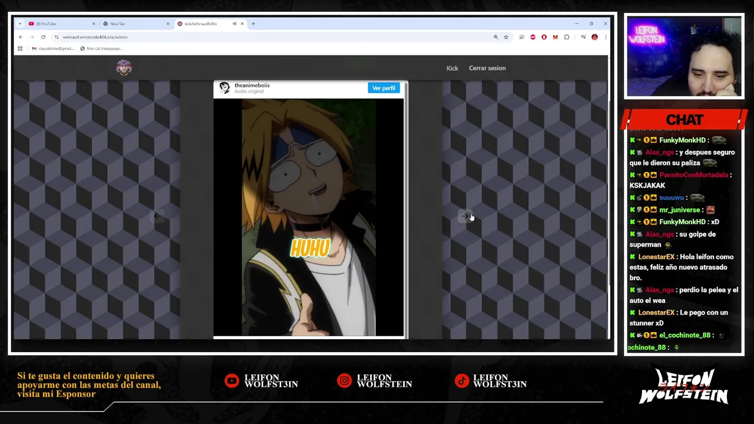Viewport: 754px width, 424px height.
Task: Click the site logo avatar in header
Action: tap(124, 68)
